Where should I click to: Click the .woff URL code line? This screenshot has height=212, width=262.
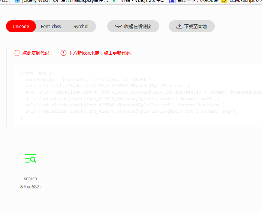(122, 99)
